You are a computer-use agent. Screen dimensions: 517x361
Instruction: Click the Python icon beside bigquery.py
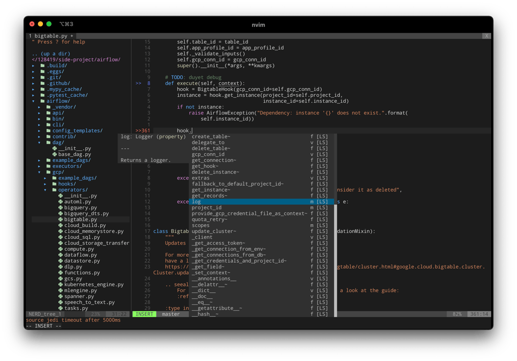pos(61,207)
